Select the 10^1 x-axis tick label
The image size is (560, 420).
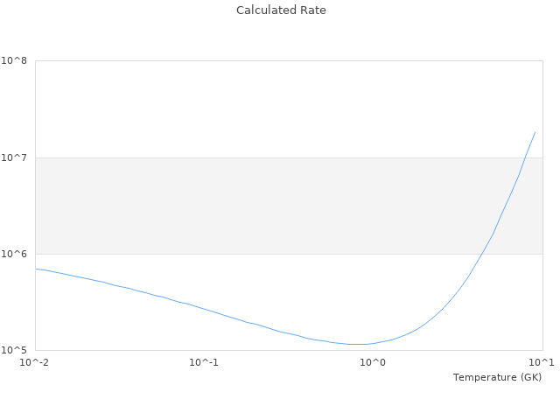pyautogui.click(x=541, y=362)
